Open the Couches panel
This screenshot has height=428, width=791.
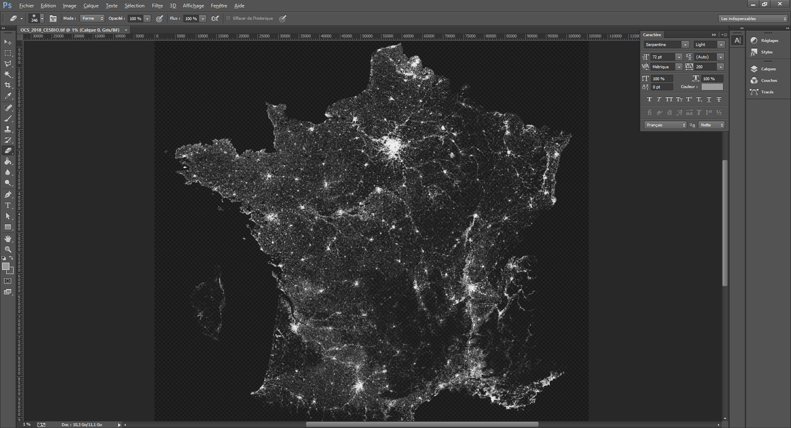(x=764, y=80)
